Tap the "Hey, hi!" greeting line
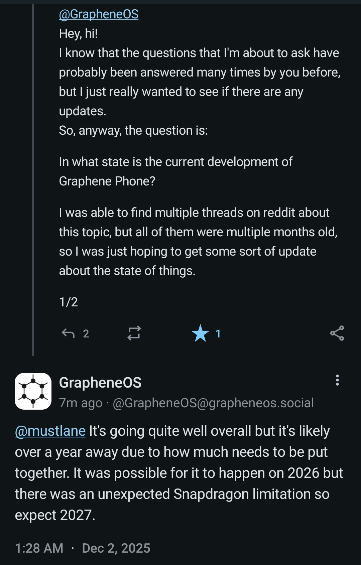 point(78,33)
